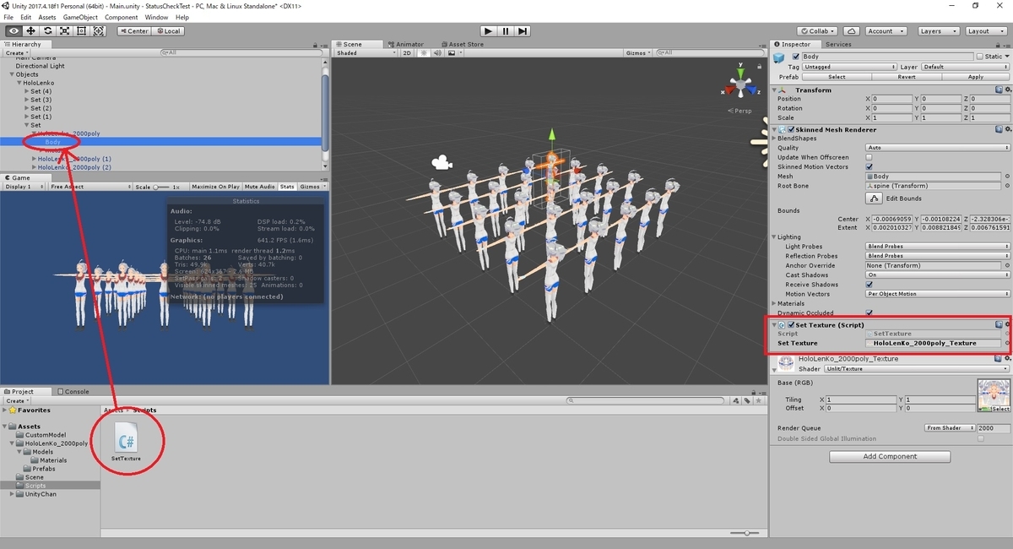
Task: Pause the game playback
Action: (x=505, y=31)
